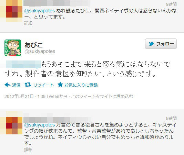Click @sukiyapotes mention in top reply
The image size is (184, 155).
tap(39, 11)
